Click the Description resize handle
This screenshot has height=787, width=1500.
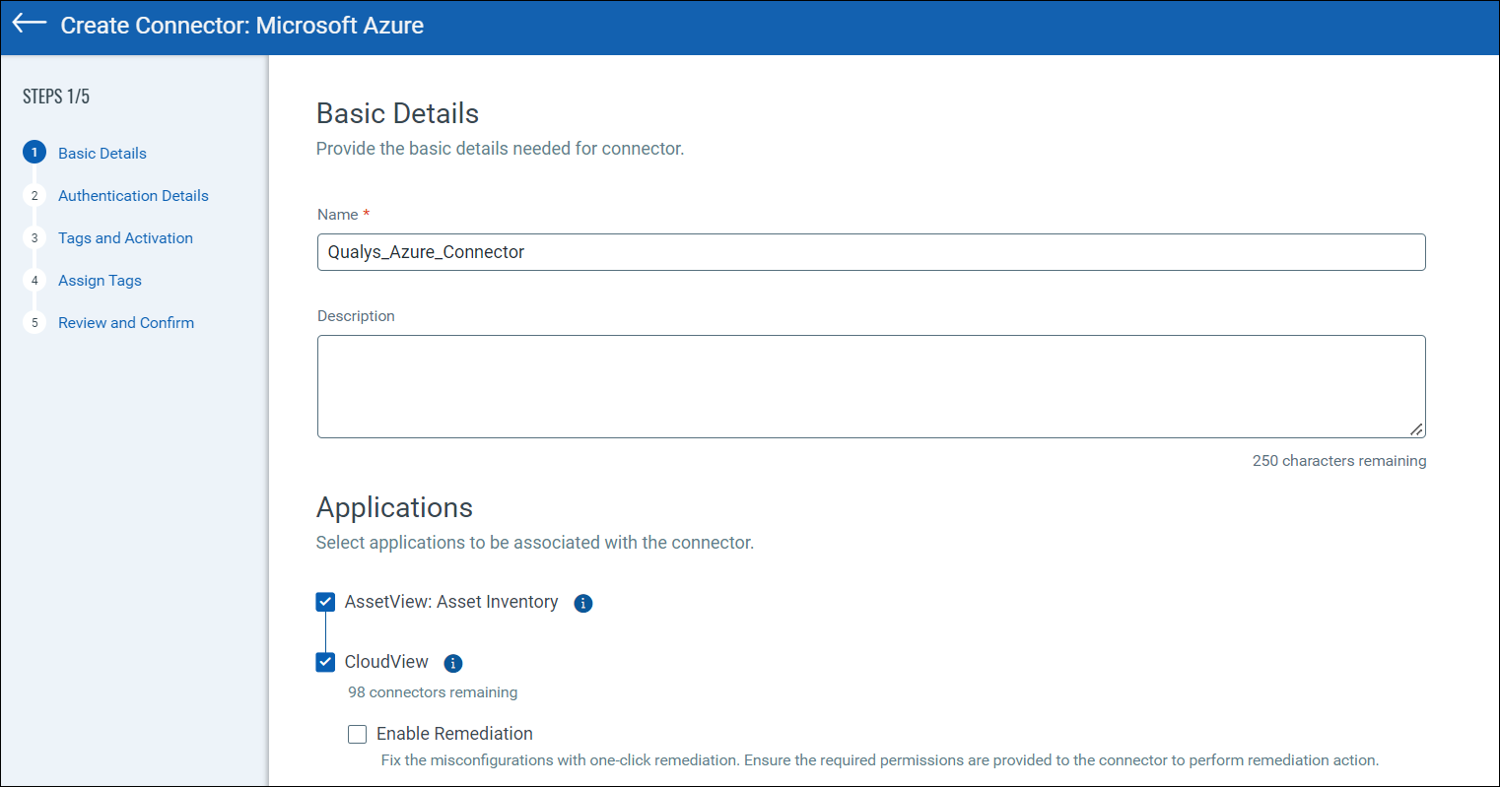tap(1416, 428)
